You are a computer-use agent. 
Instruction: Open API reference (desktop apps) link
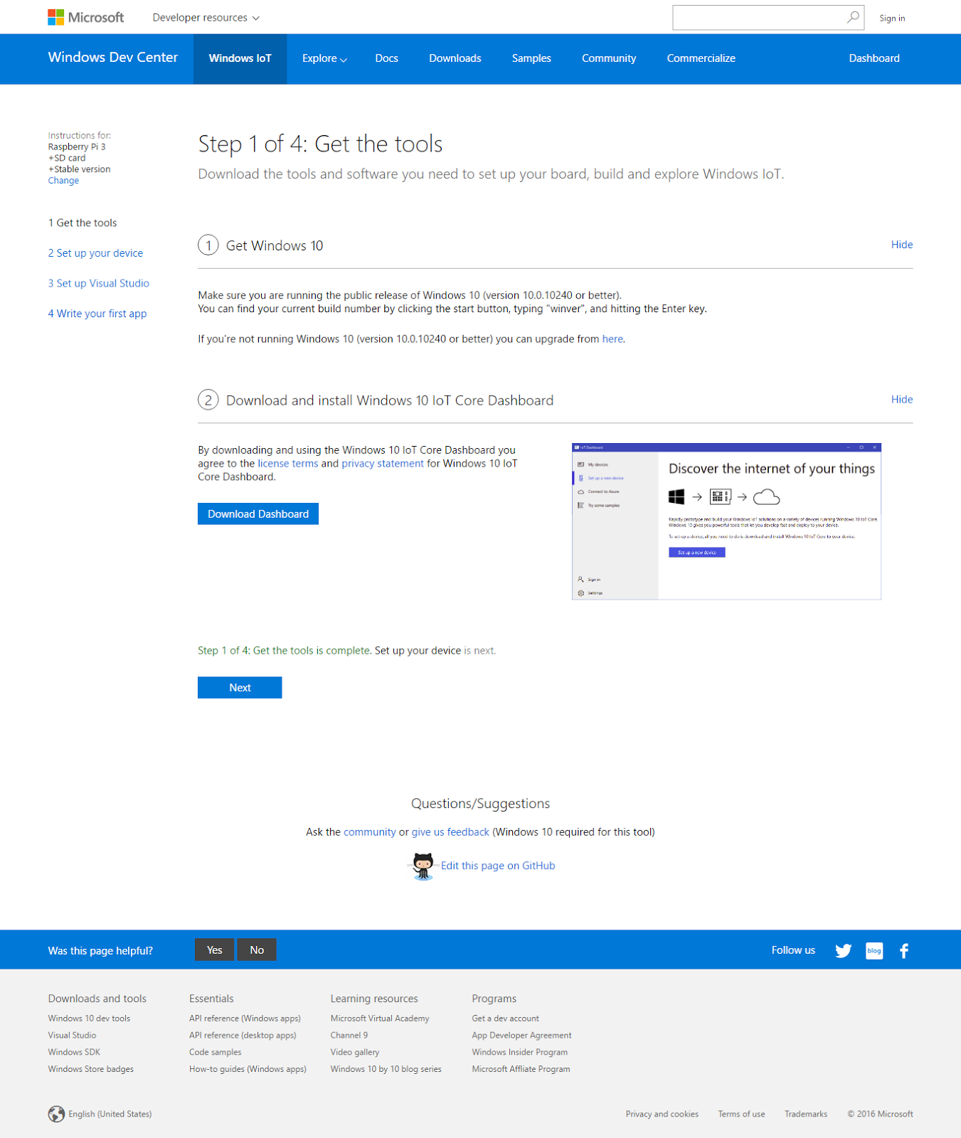(243, 1036)
